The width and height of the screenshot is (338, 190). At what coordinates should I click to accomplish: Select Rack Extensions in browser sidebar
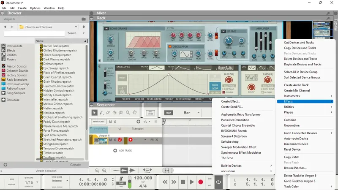pyautogui.click(x=17, y=79)
